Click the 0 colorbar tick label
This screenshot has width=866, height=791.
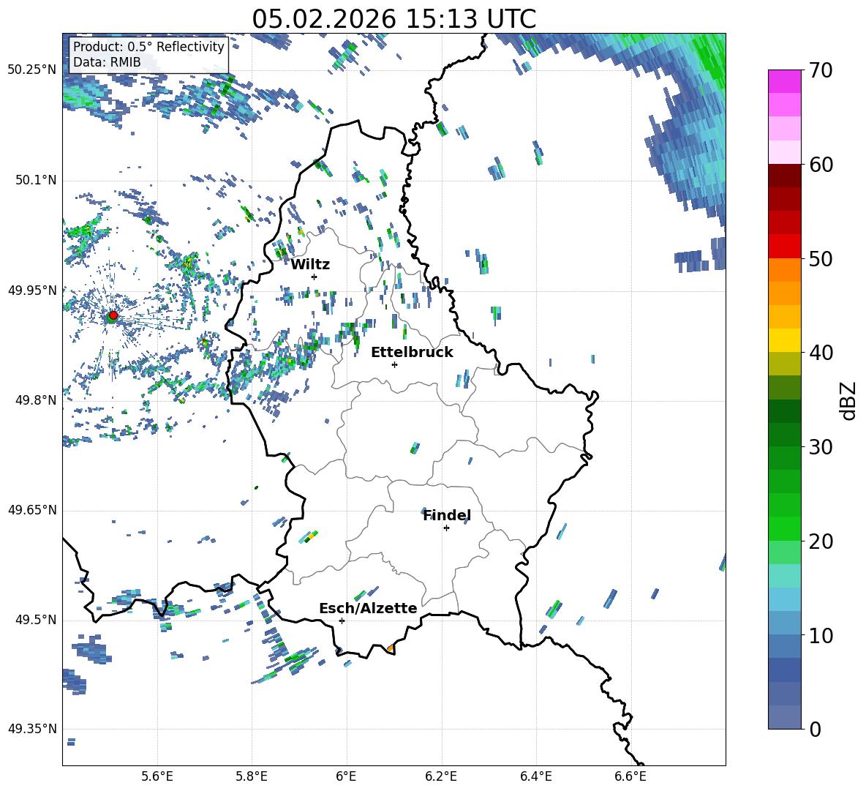pyautogui.click(x=815, y=729)
